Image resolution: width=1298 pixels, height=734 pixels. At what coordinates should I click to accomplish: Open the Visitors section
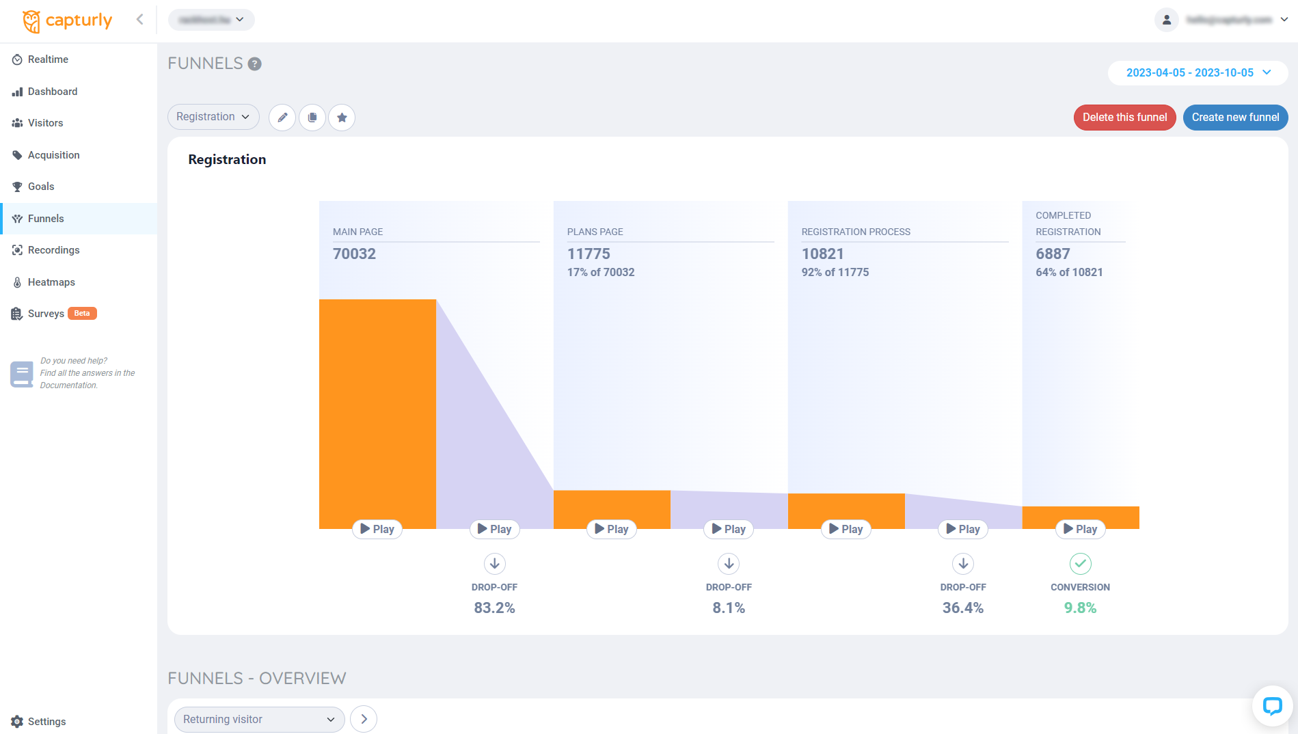coord(46,123)
